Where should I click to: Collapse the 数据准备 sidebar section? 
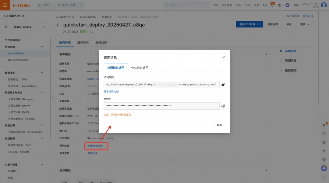(42, 72)
